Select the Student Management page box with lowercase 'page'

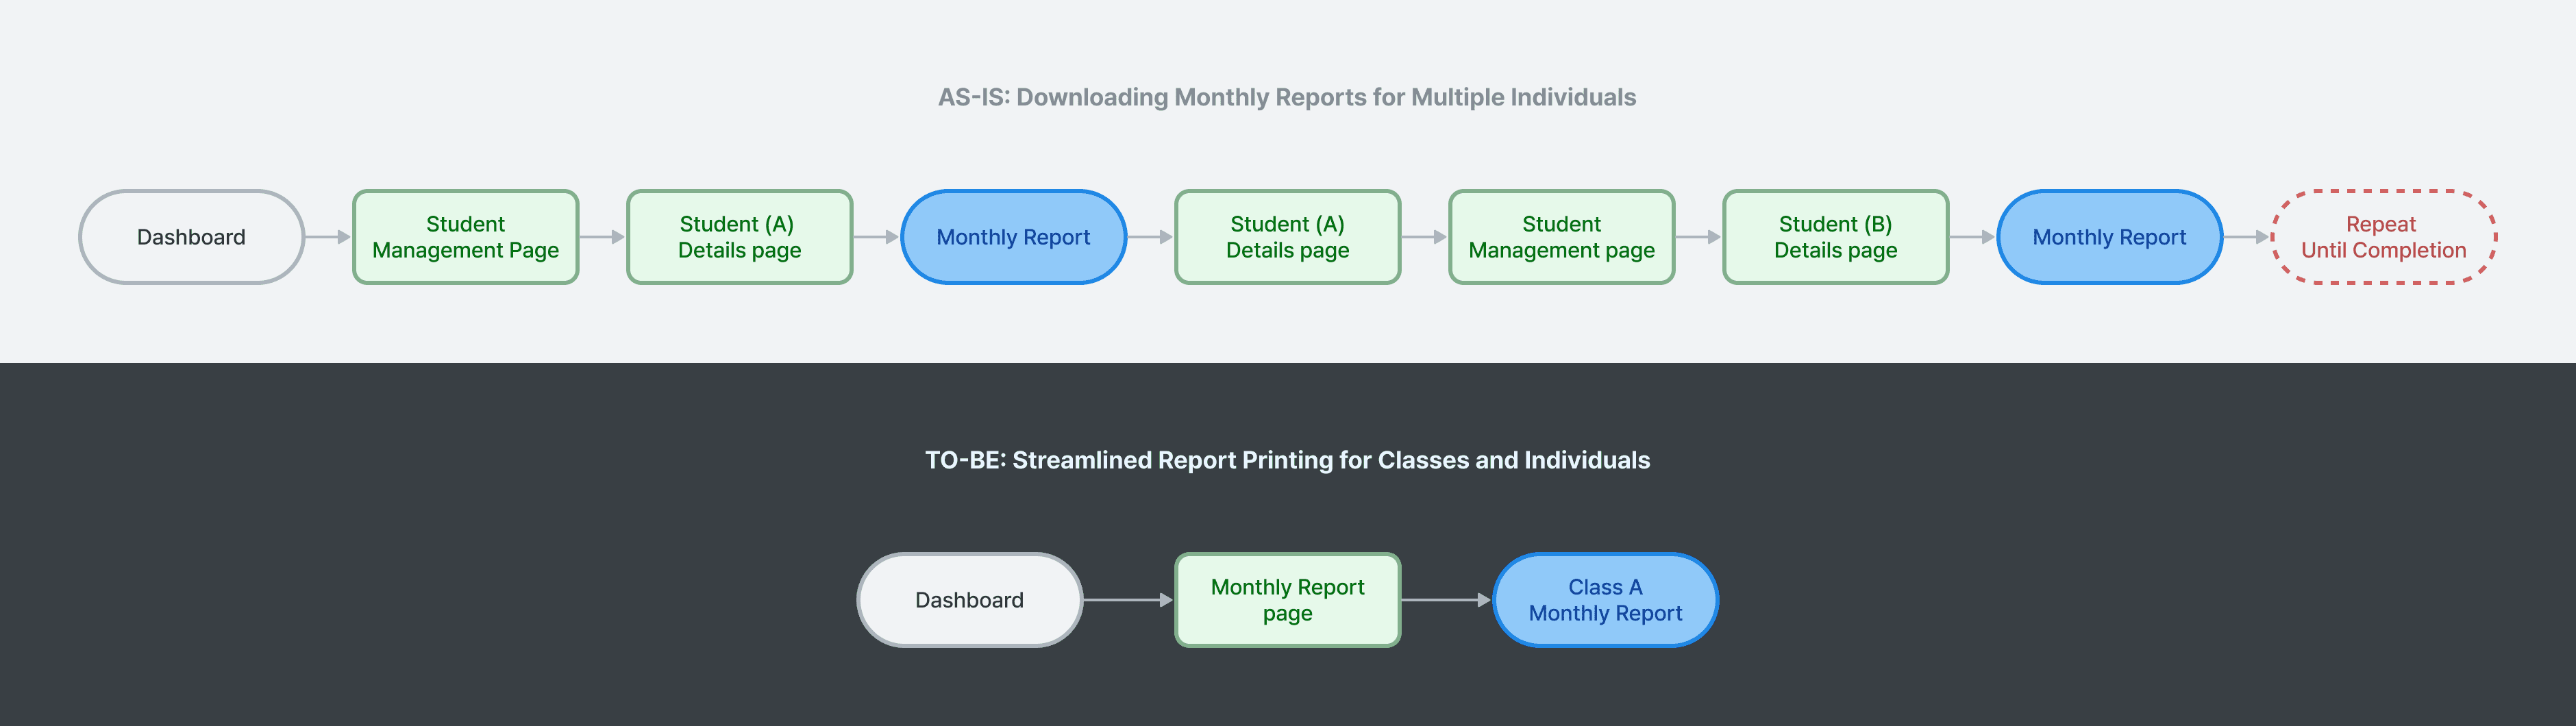1562,237
